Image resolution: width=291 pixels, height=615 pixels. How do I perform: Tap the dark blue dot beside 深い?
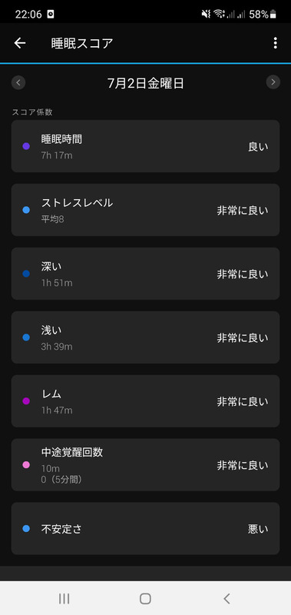pos(26,274)
